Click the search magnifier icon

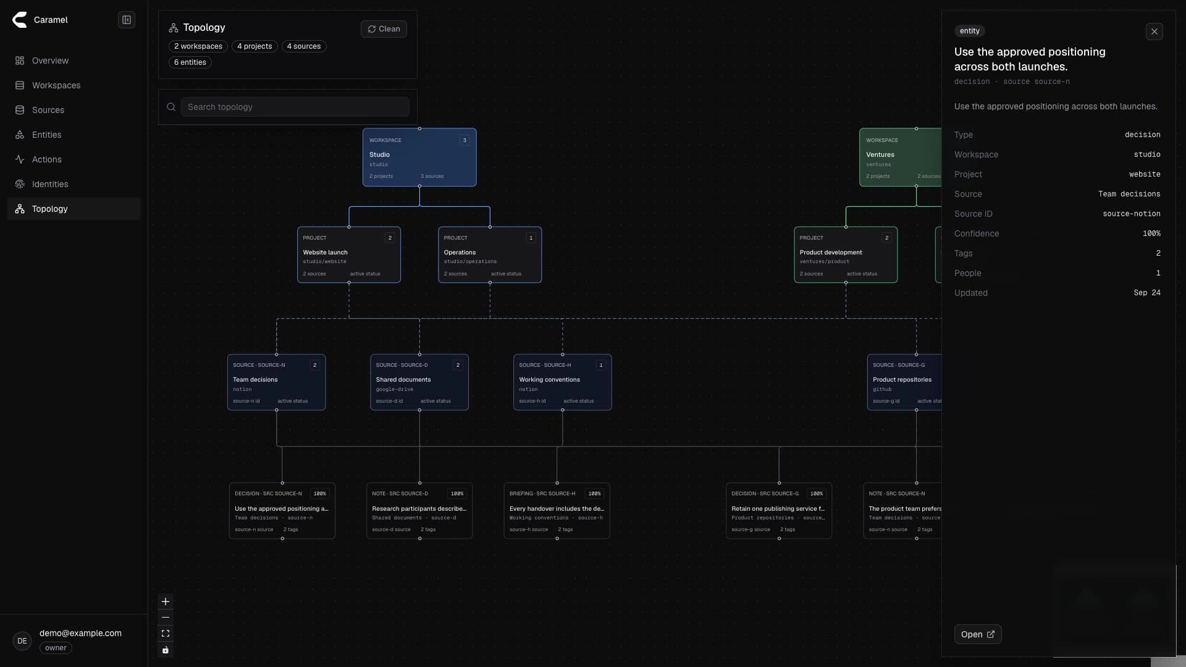tap(171, 107)
